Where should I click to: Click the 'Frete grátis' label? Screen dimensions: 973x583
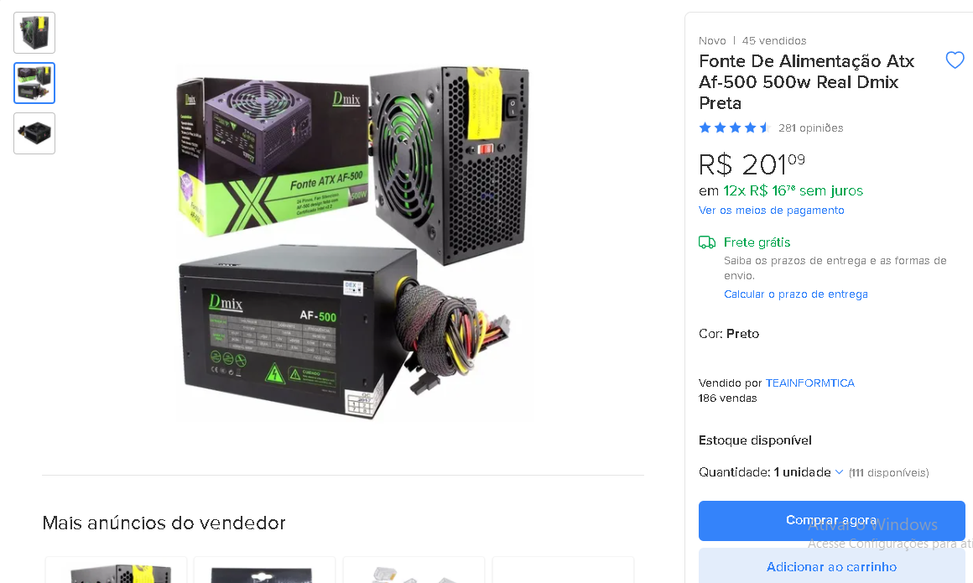pos(757,242)
